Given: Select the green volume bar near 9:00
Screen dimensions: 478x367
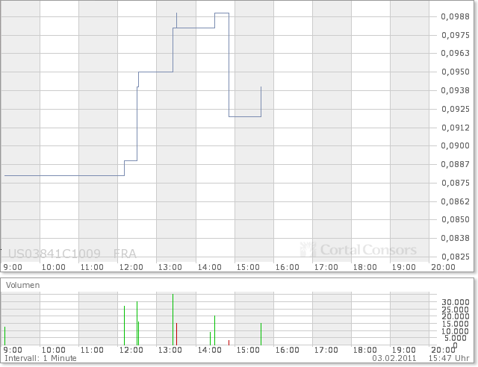Looking at the screenshot, I should 5,336.
